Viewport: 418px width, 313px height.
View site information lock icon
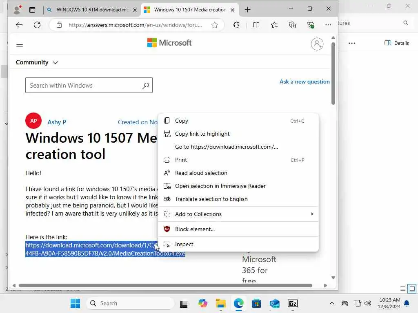pyautogui.click(x=59, y=25)
